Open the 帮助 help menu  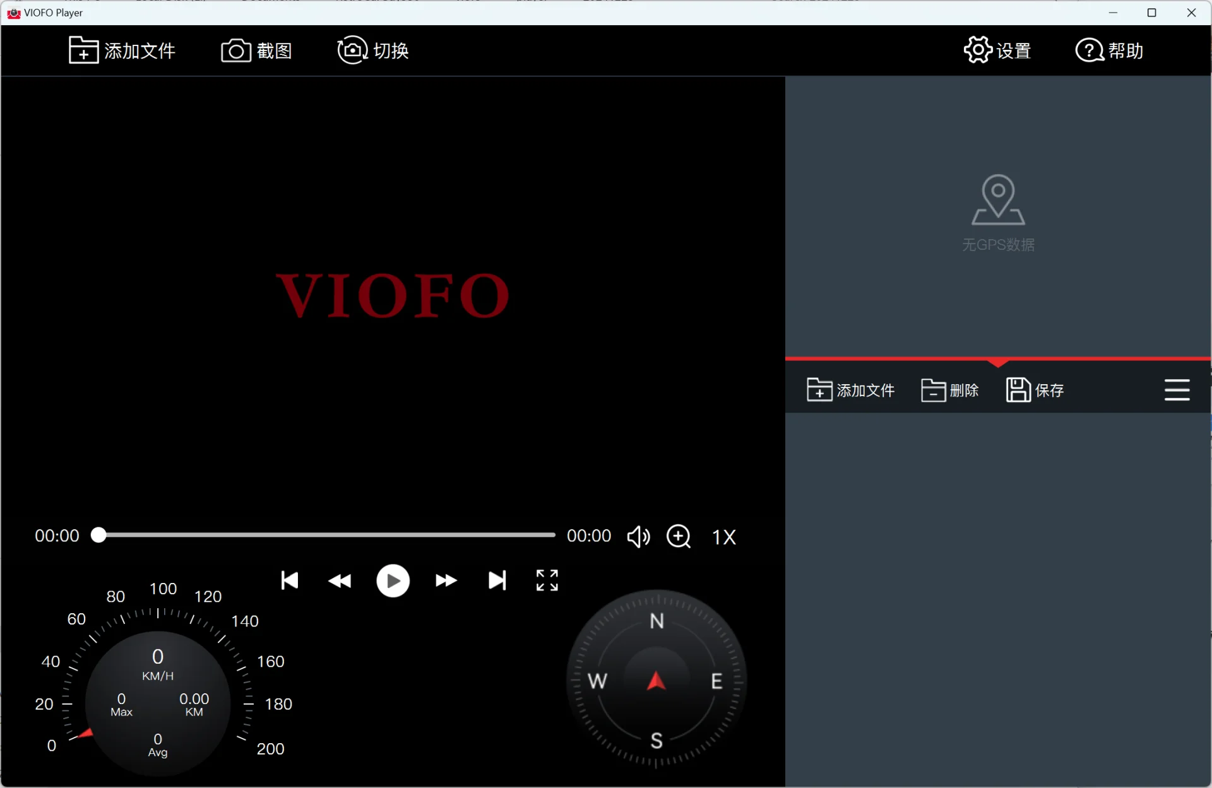(x=1109, y=50)
